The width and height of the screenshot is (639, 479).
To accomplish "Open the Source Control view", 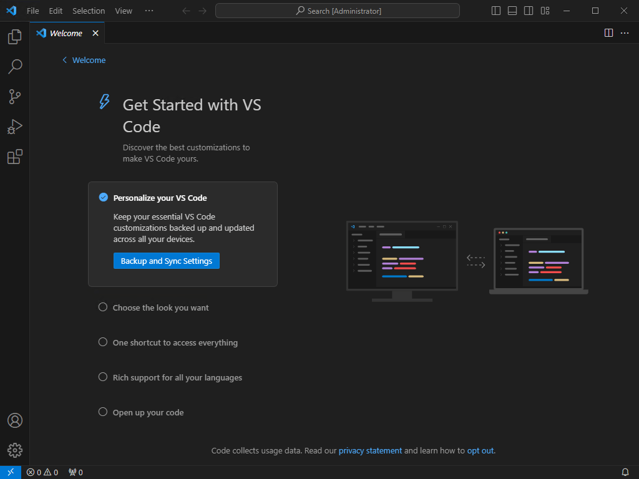I will [x=15, y=97].
